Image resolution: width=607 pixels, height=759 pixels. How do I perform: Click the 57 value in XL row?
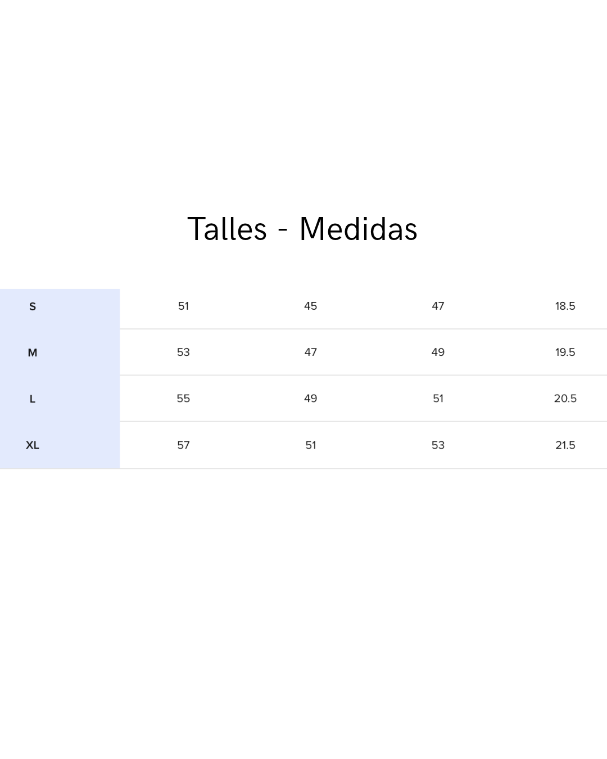point(183,445)
